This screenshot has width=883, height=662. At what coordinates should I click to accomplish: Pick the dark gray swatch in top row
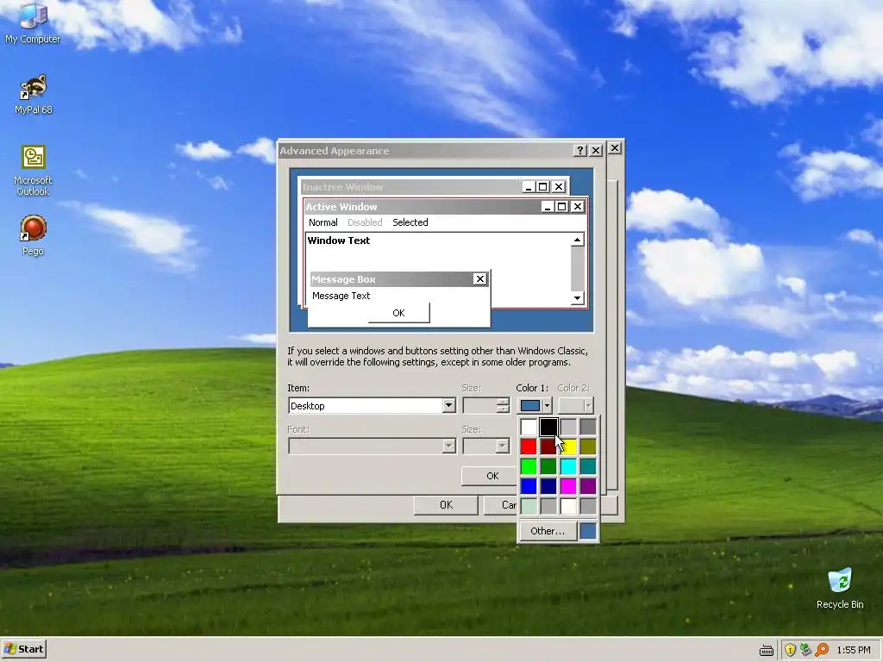coord(587,427)
